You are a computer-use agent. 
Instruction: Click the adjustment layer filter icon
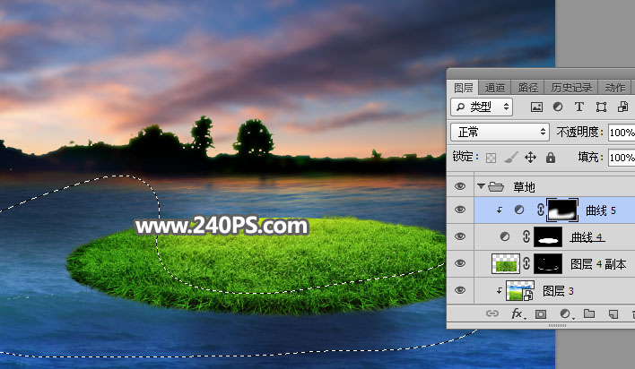(x=558, y=107)
